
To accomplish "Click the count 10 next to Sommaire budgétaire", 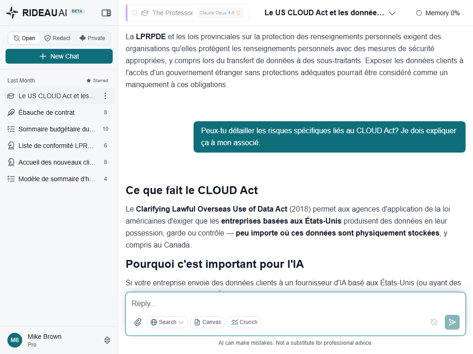I will tap(105, 129).
